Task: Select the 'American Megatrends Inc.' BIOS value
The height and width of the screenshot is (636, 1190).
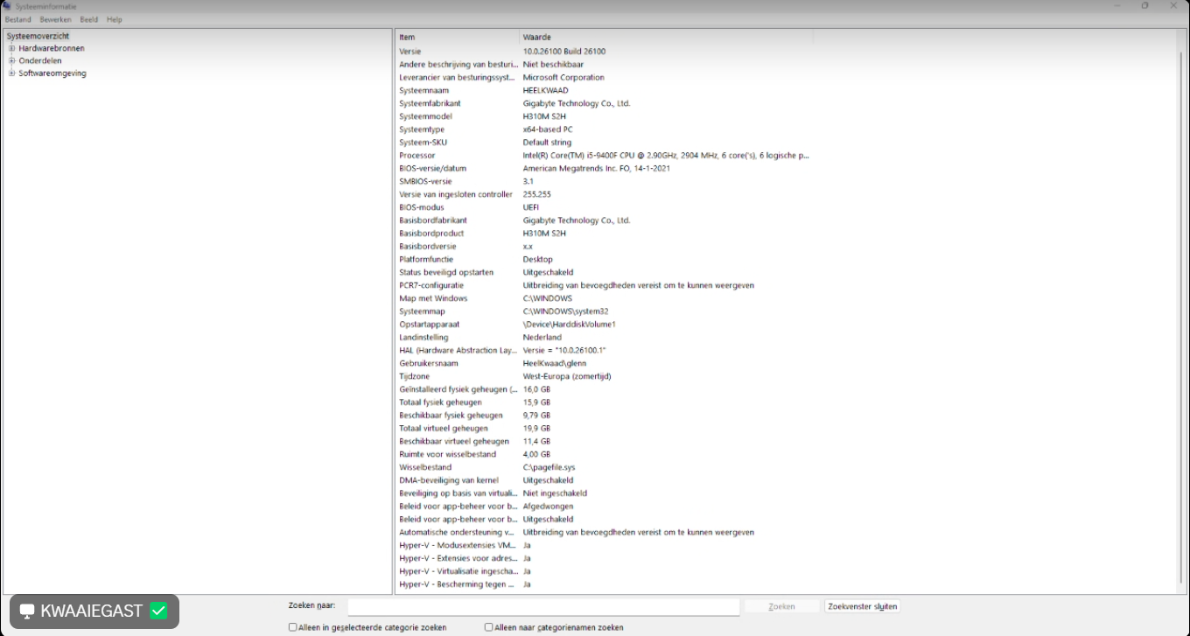Action: click(x=597, y=168)
